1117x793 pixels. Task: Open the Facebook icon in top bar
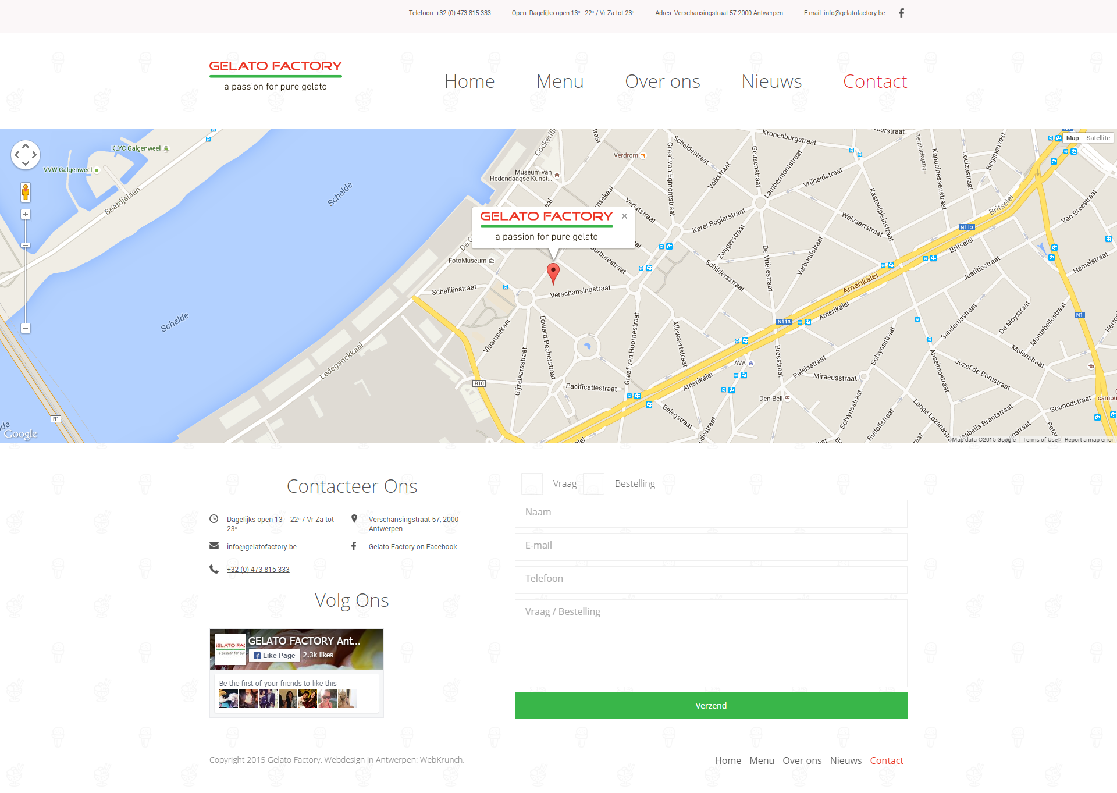click(x=901, y=13)
